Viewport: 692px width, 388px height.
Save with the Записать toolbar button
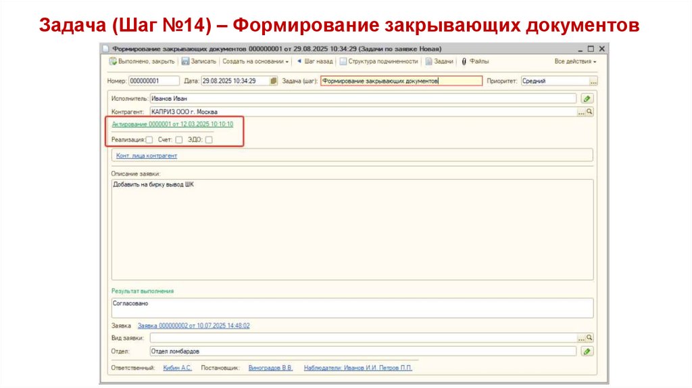pyautogui.click(x=199, y=62)
